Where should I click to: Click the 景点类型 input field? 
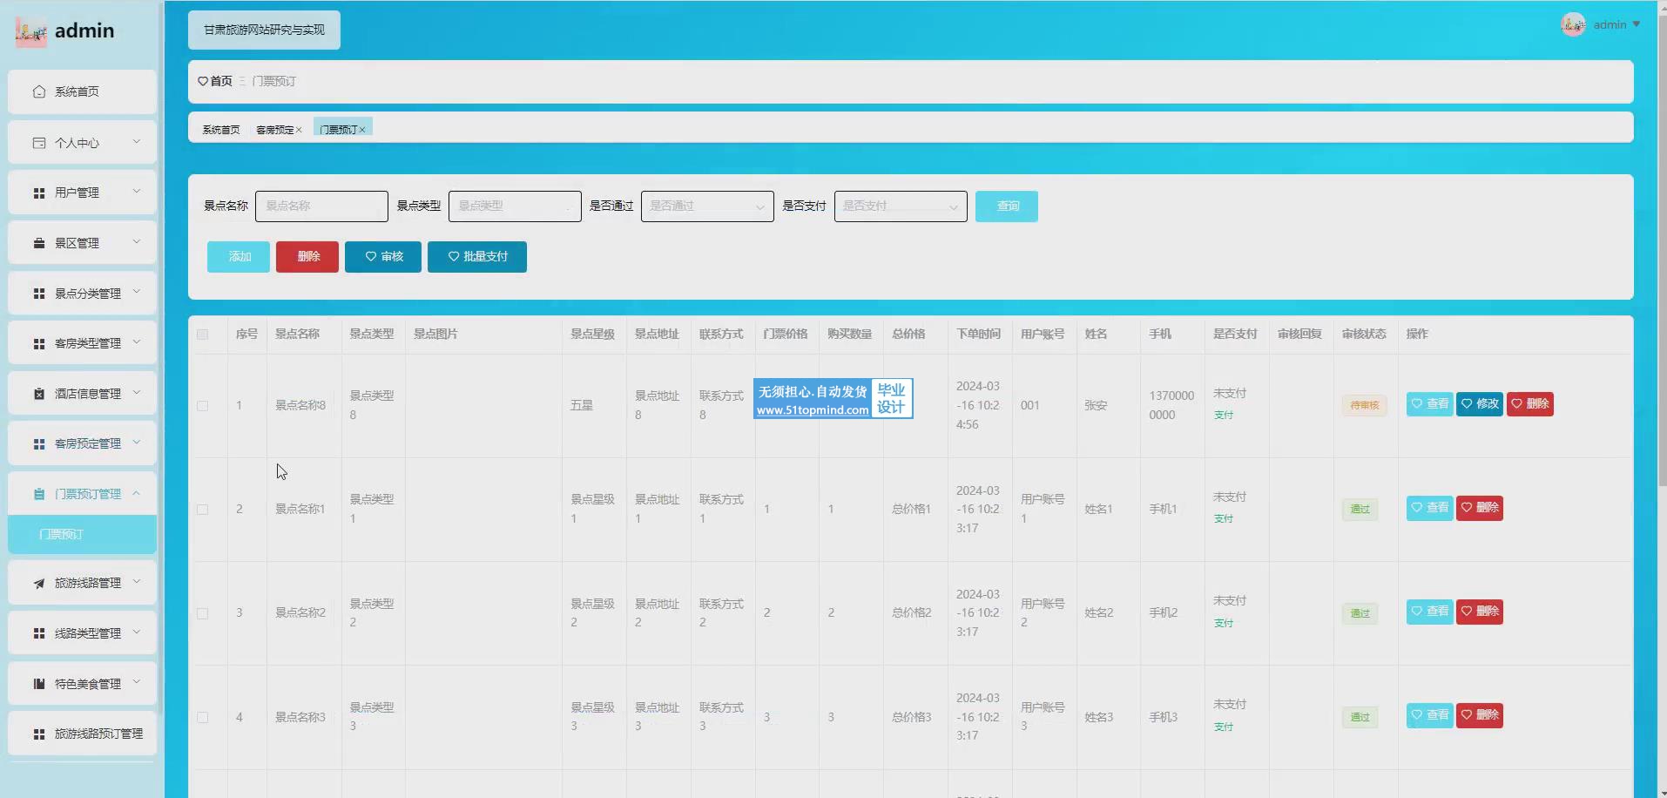pos(515,206)
